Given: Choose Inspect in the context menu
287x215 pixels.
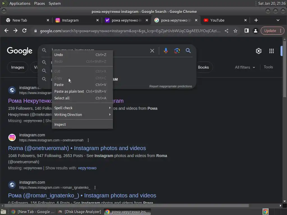Looking at the screenshot, I should click(x=82, y=125).
